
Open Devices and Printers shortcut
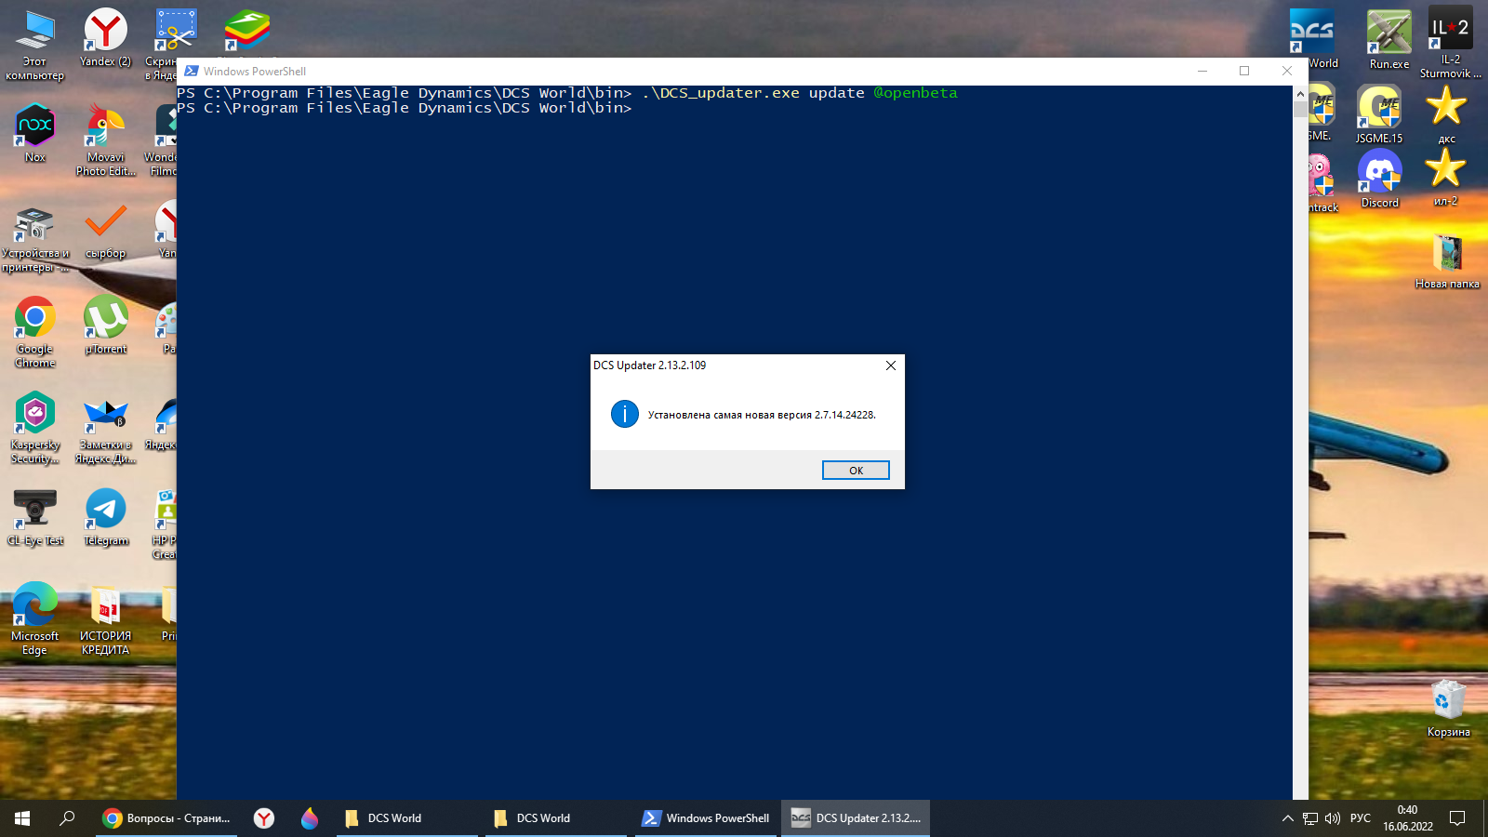click(35, 239)
